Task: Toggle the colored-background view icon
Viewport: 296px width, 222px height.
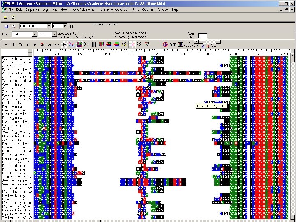Action: 79,44
